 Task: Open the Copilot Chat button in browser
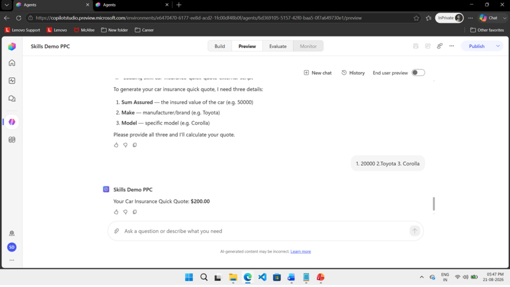[x=489, y=18]
